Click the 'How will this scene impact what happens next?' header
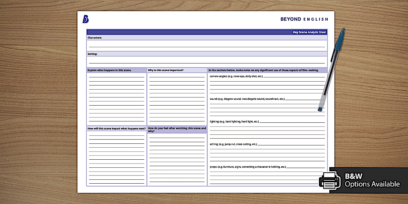The height and width of the screenshot is (204, 408). click(x=116, y=128)
